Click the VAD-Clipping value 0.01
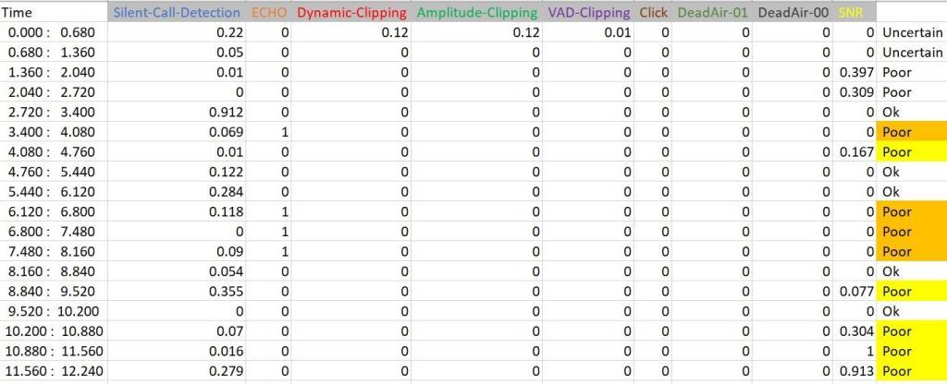 [588, 32]
